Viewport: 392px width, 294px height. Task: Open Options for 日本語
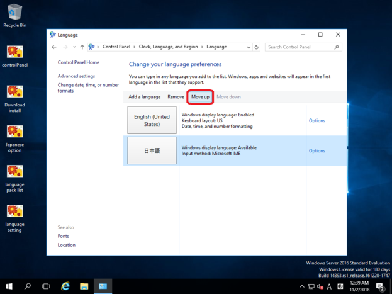click(316, 151)
